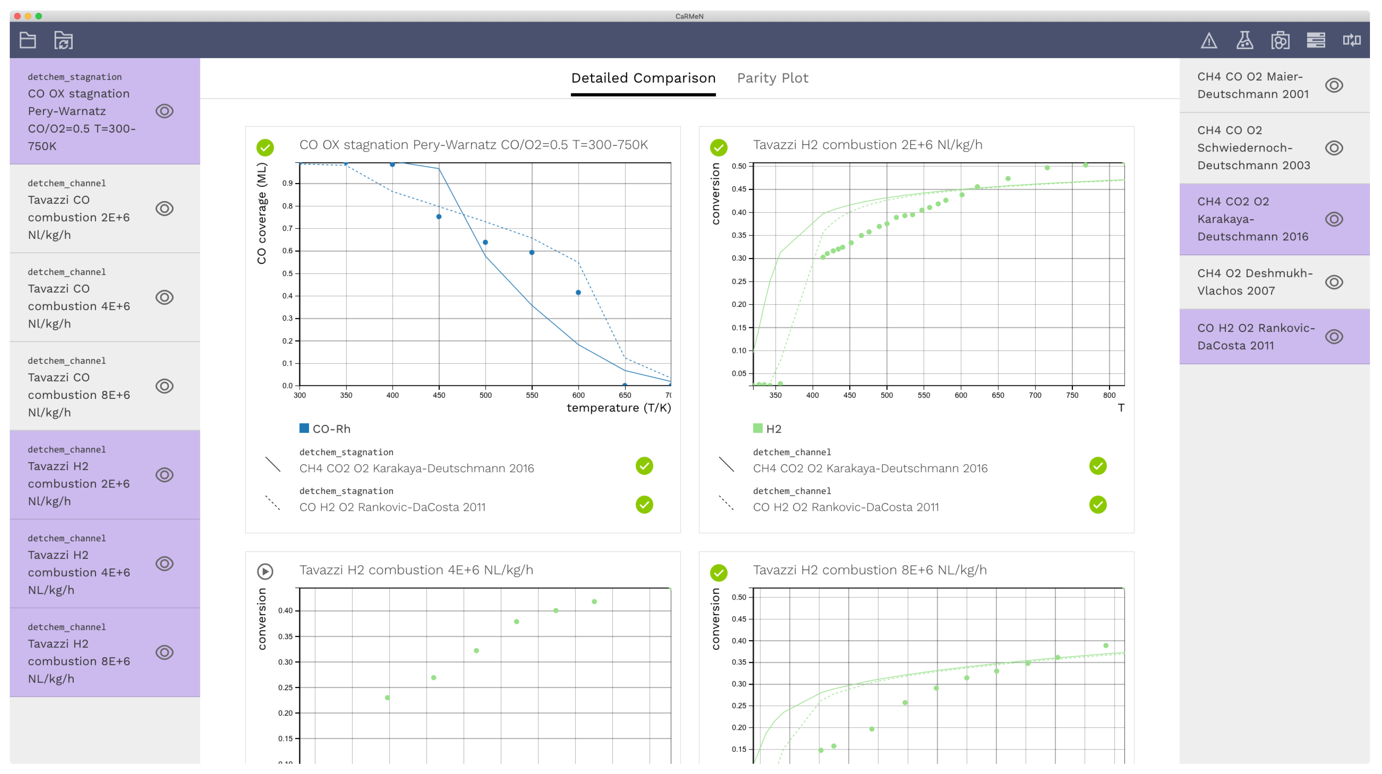1382x774 pixels.
Task: Toggle the checkmark beside Karakaya-Deutschmann 2016 mechanism result
Action: tap(645, 466)
